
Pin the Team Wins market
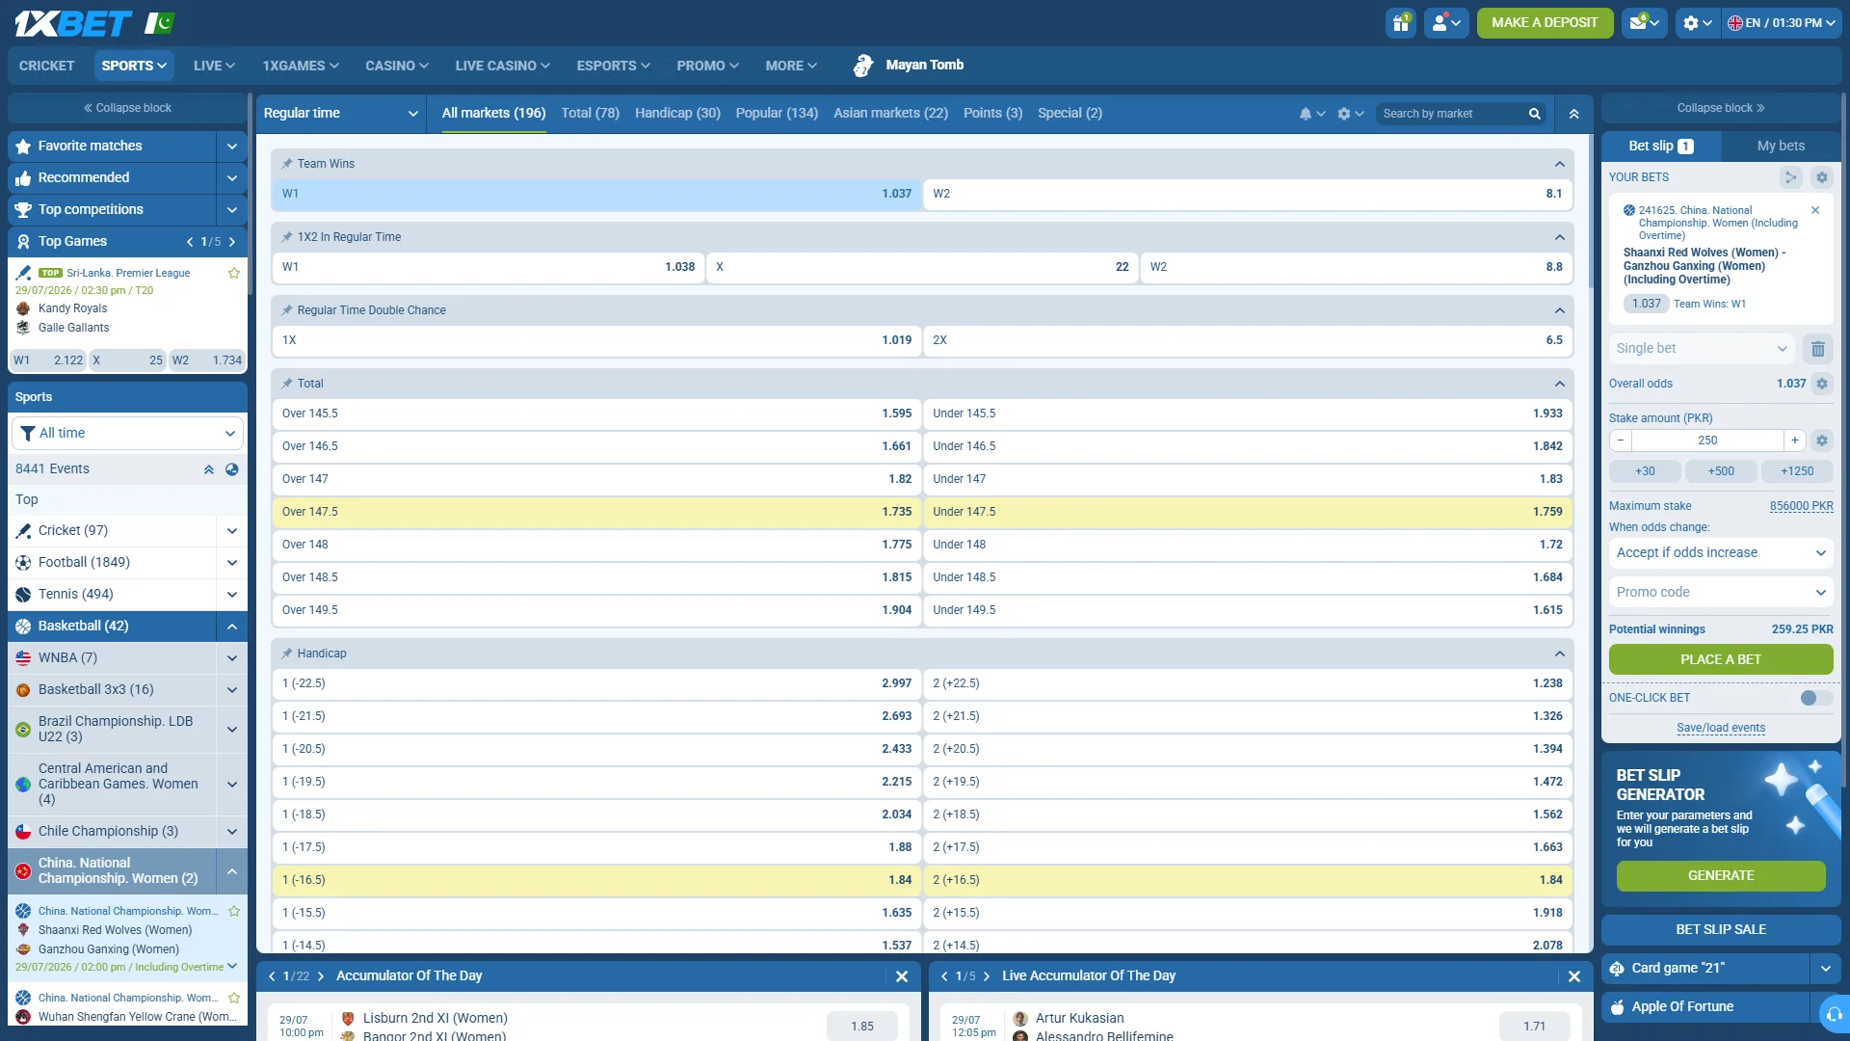pos(287,164)
